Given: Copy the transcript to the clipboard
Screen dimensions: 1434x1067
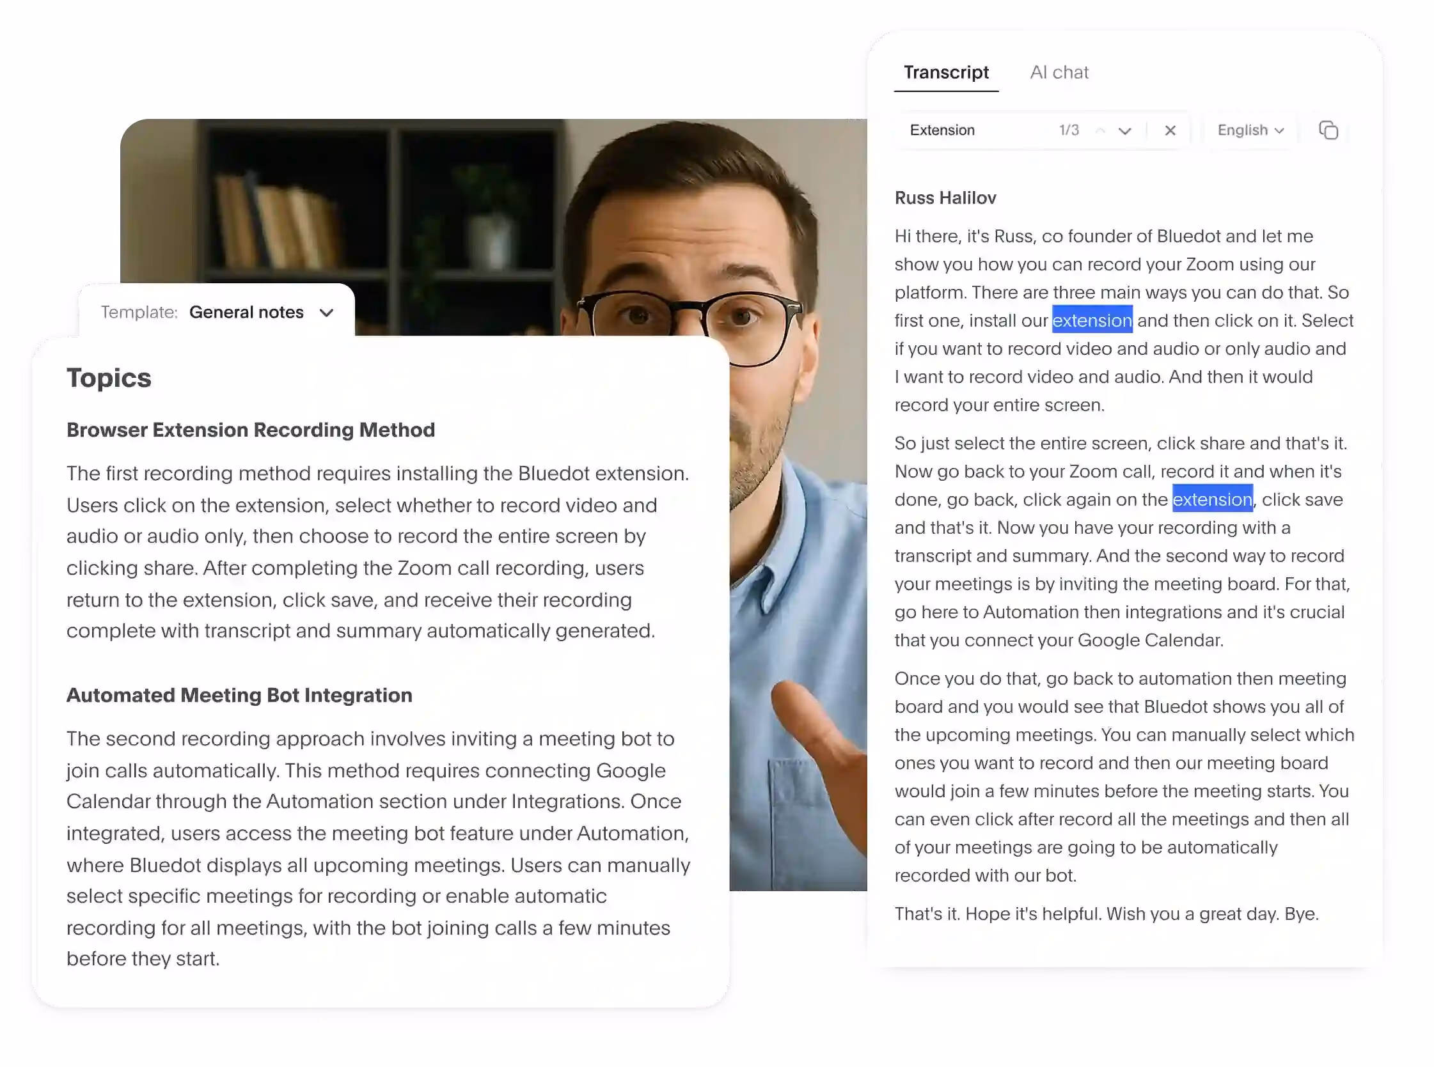Looking at the screenshot, I should pyautogui.click(x=1328, y=130).
